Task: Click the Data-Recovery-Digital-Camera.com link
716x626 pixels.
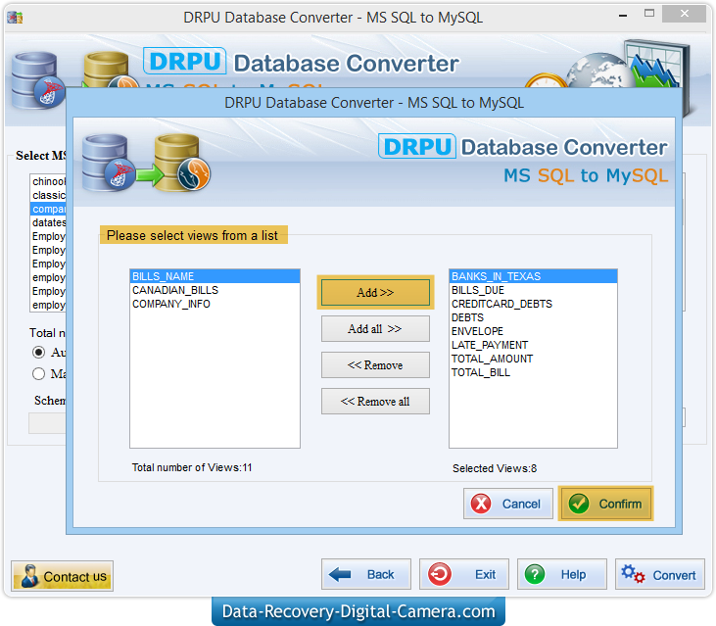Action: coord(358,611)
